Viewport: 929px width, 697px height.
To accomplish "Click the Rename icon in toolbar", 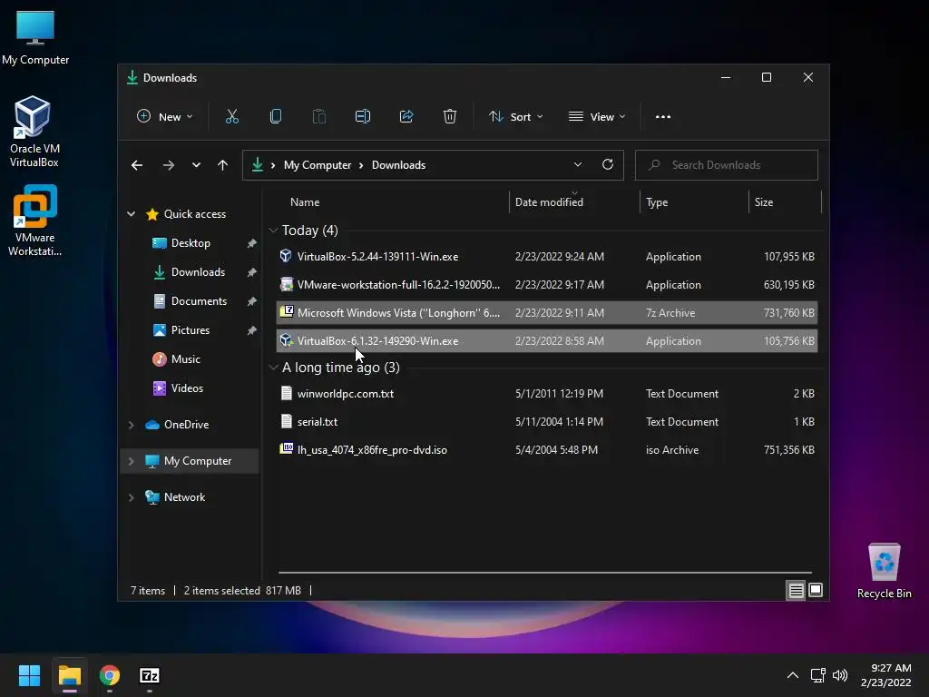I will click(x=363, y=117).
